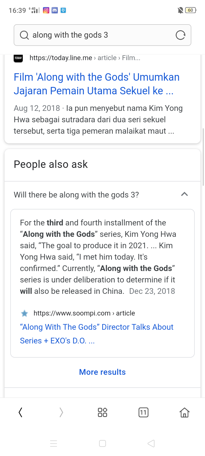Open tab switcher showing 11 tabs
Screen dimensions: 205x456
coord(143,412)
